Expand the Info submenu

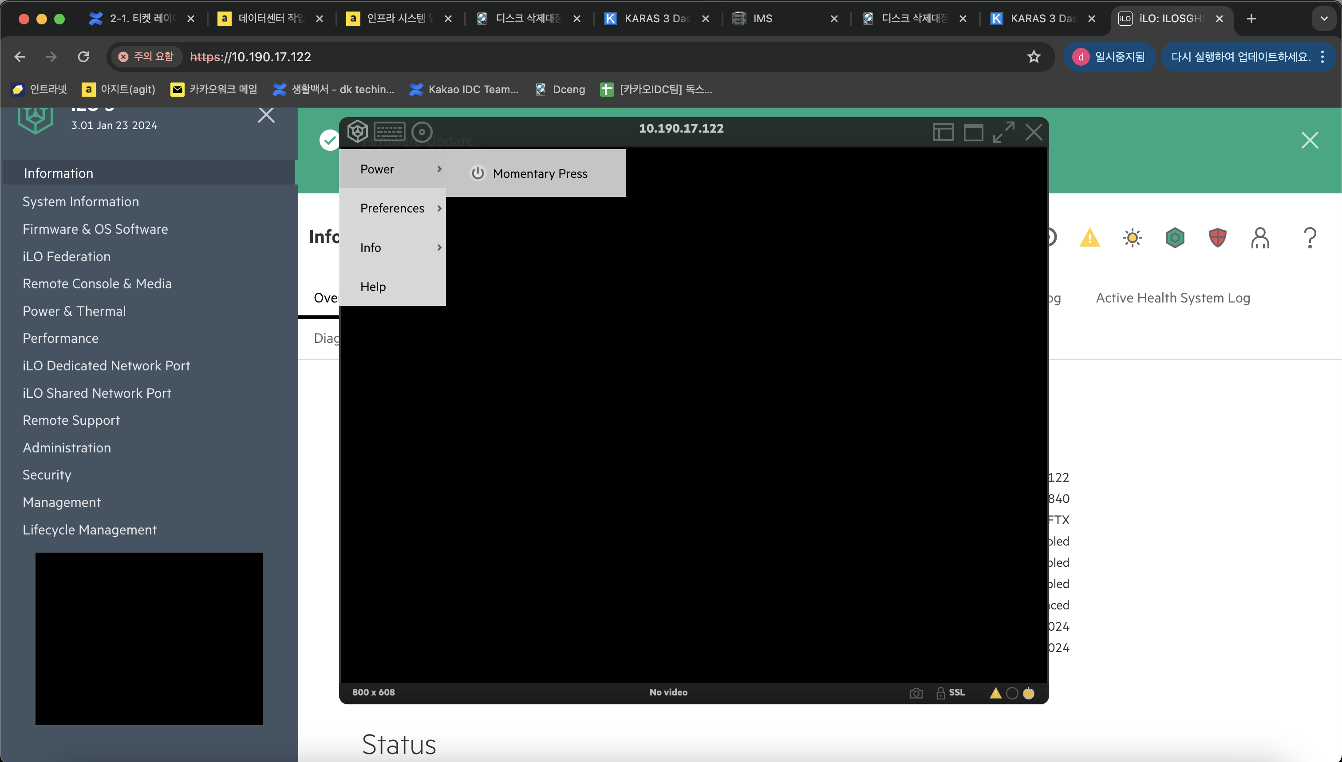click(393, 247)
